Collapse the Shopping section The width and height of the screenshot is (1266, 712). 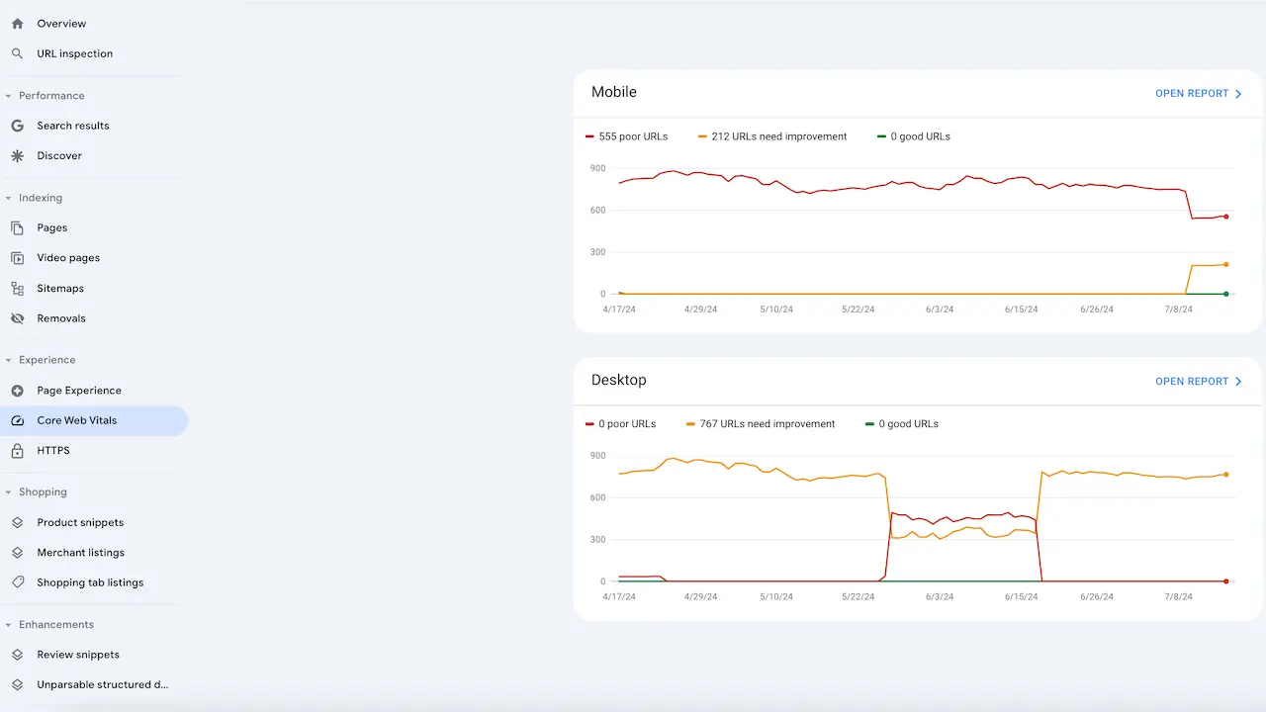coord(8,491)
